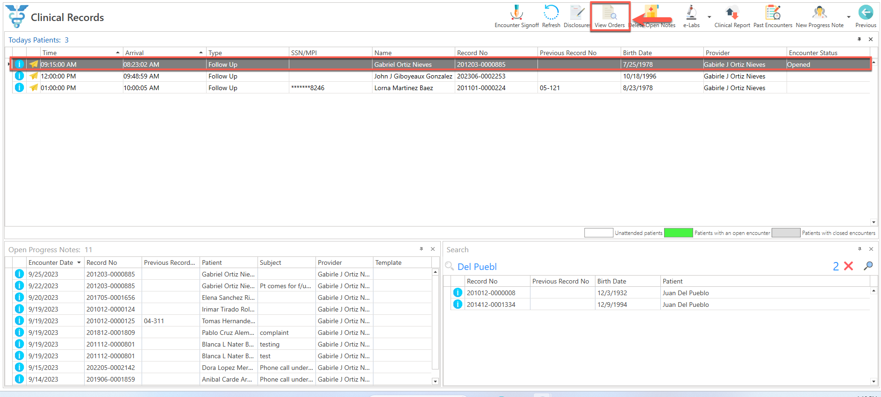The height and width of the screenshot is (397, 881).
Task: Sort search results by the Patient column
Action: 765,281
